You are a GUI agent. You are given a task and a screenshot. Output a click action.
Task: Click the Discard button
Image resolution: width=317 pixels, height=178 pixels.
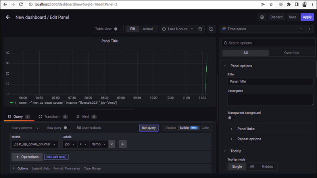(x=277, y=17)
